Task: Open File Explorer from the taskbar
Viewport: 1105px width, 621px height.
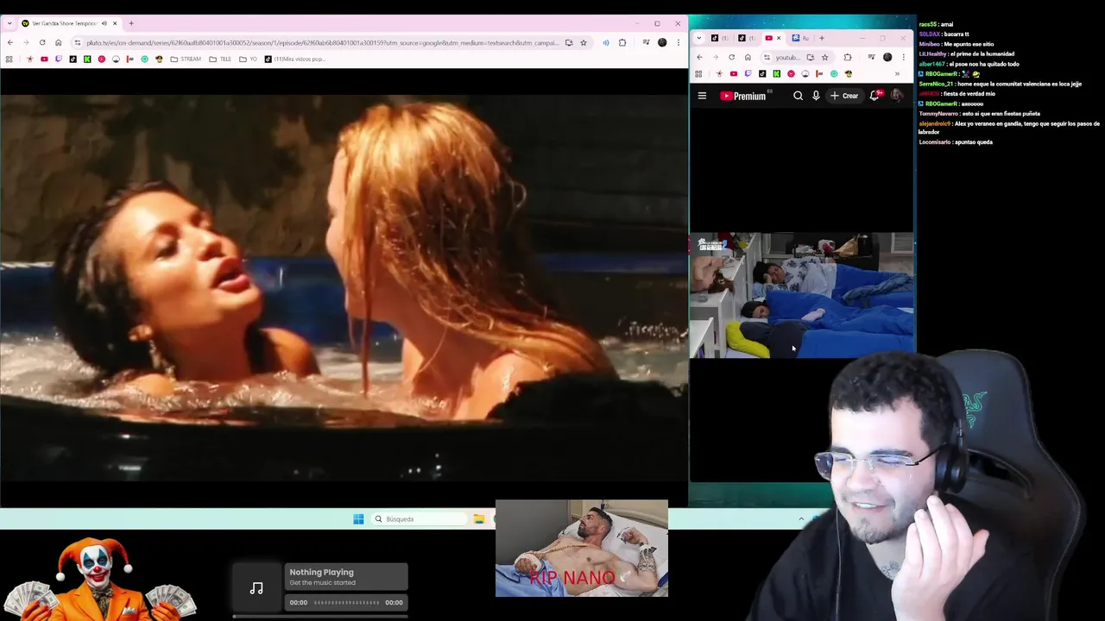Action: (x=478, y=519)
